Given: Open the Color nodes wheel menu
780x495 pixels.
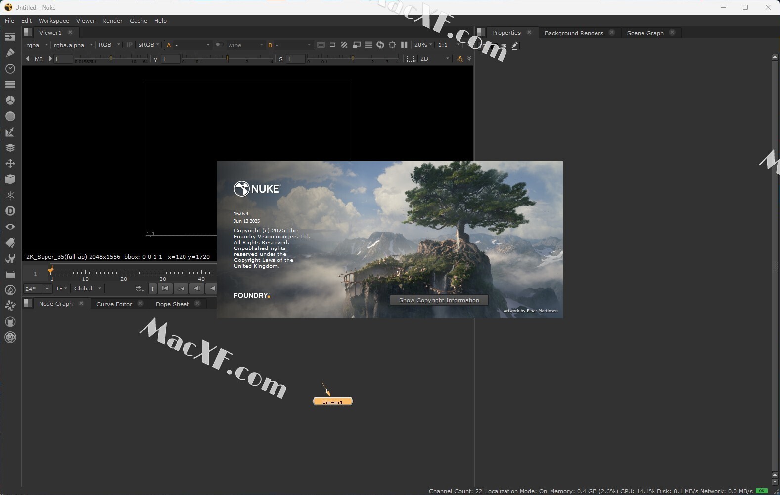Looking at the screenshot, I should click(10, 100).
